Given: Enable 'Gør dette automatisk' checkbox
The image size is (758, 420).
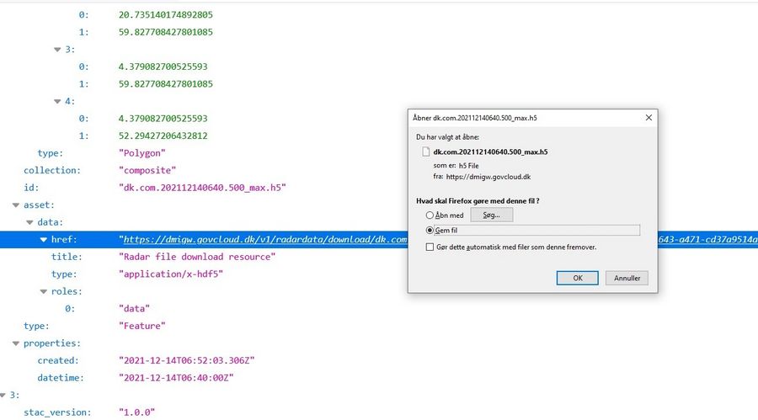Looking at the screenshot, I should tap(430, 247).
